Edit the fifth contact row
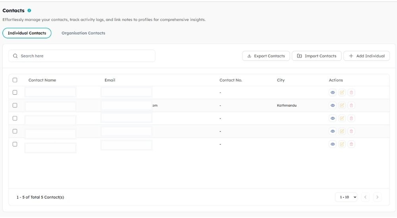 point(342,144)
